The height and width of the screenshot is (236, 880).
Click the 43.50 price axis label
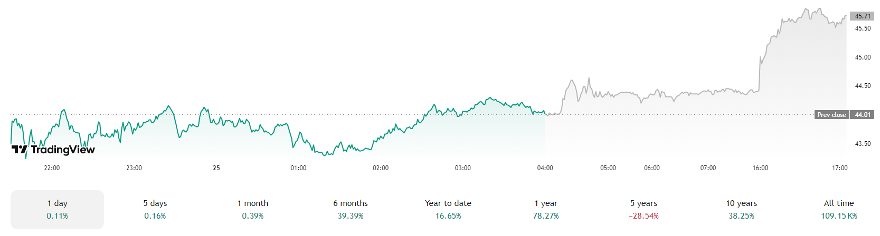point(863,144)
